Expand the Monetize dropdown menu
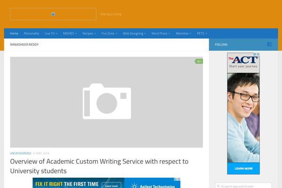Viewport: 282px width, 188px height. pos(184,33)
